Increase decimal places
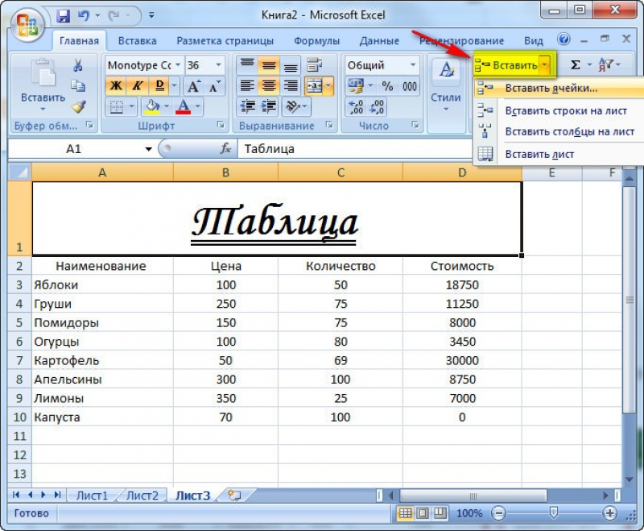644x531 pixels. (x=356, y=106)
